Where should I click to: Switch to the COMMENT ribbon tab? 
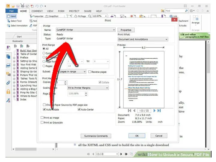[x=37, y=11]
